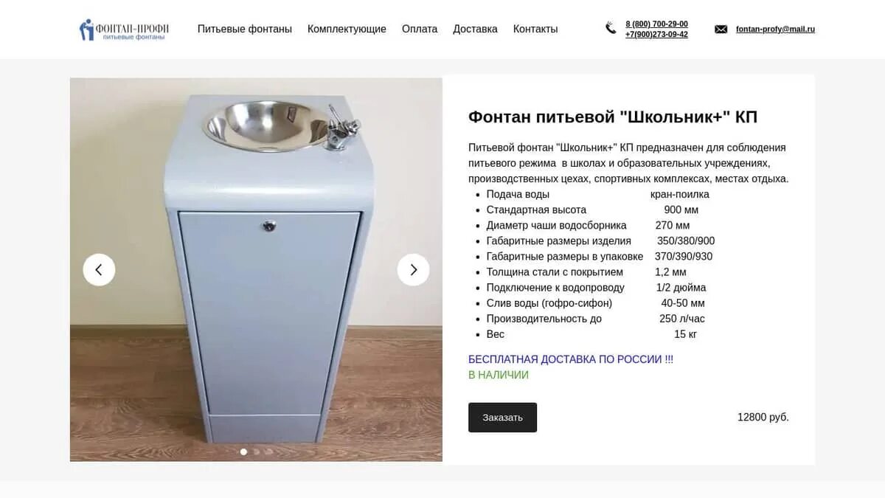885x498 pixels.
Task: Click the Фонтан-Профи logo
Action: (124, 30)
